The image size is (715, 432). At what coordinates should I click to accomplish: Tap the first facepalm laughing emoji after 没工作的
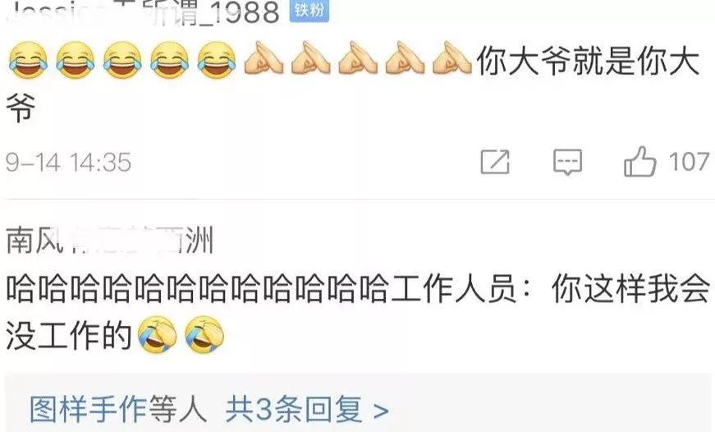point(158,335)
